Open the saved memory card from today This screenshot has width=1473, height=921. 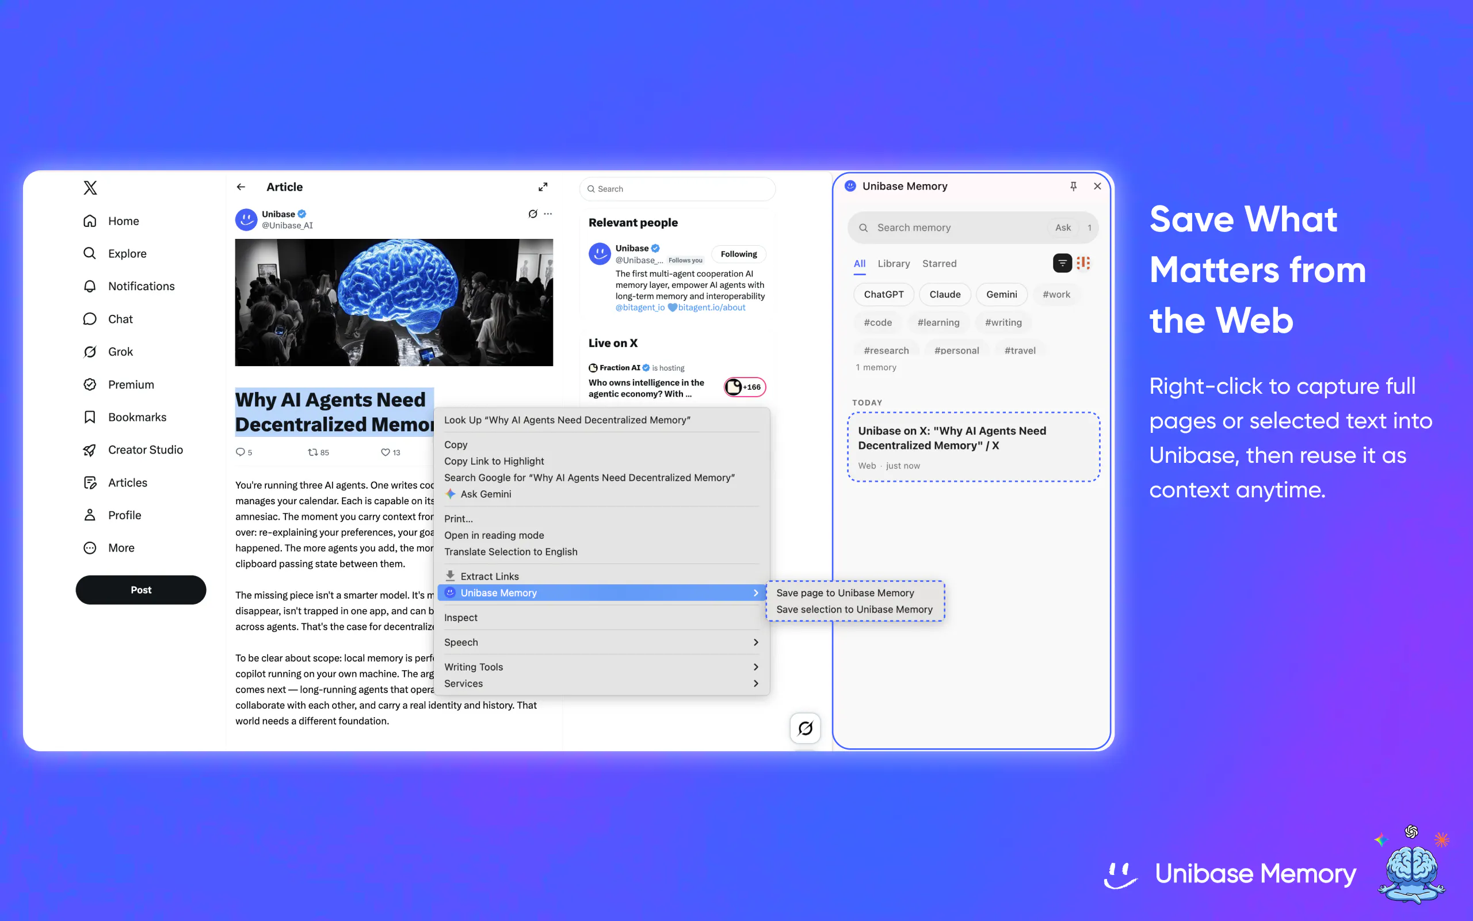pyautogui.click(x=974, y=447)
